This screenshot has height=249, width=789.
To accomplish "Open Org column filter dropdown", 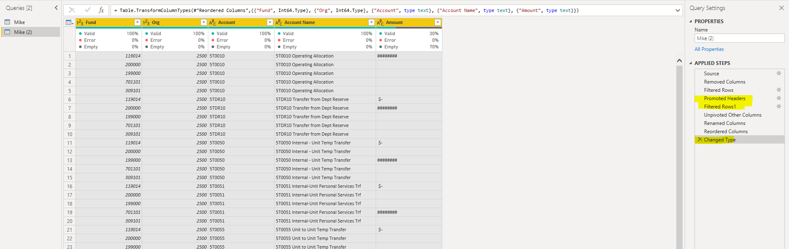I will [x=203, y=22].
